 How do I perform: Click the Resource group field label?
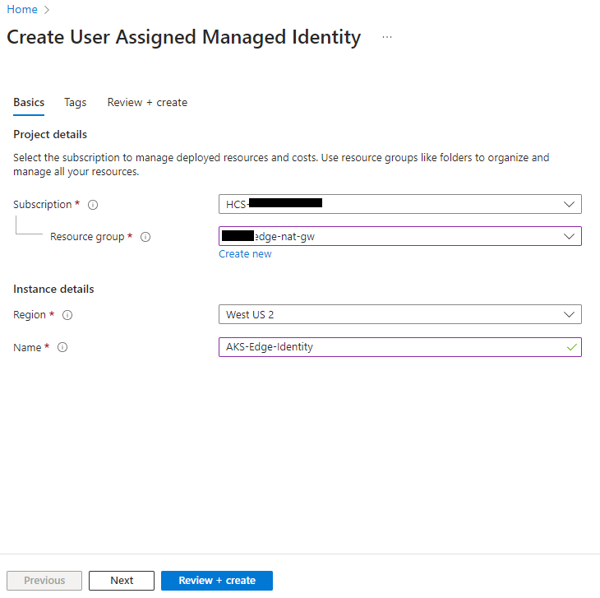coord(87,237)
